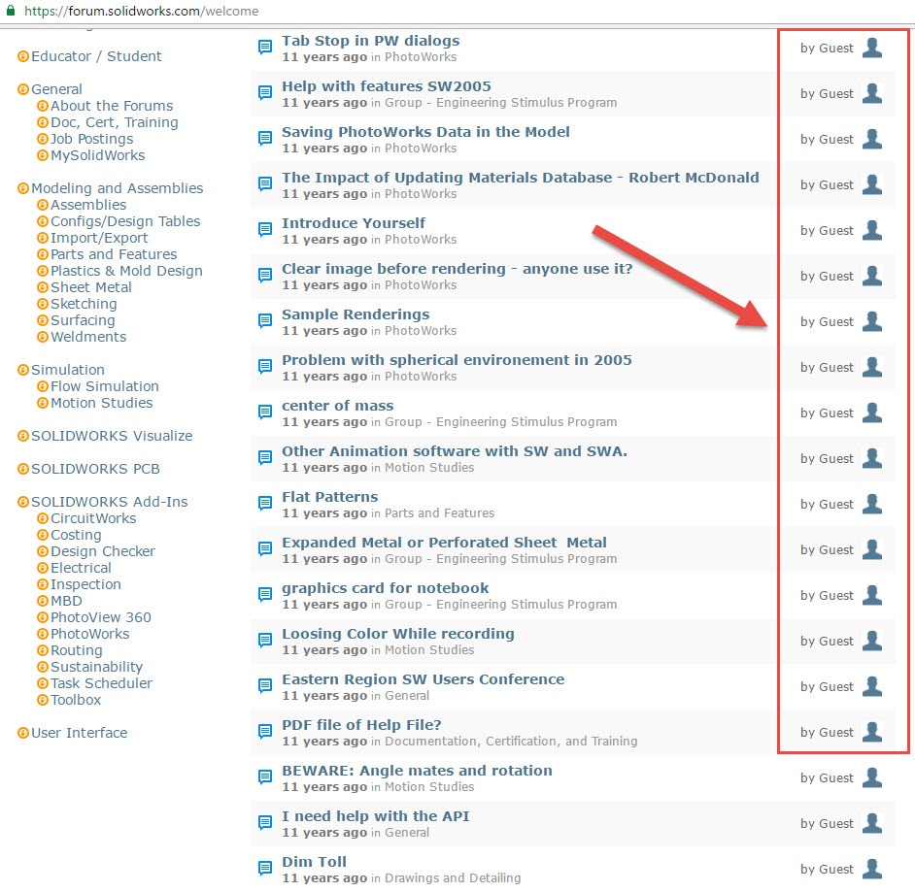Screen dimensions: 915x892
Task: Click the green padlock in the address bar
Action: [x=11, y=11]
